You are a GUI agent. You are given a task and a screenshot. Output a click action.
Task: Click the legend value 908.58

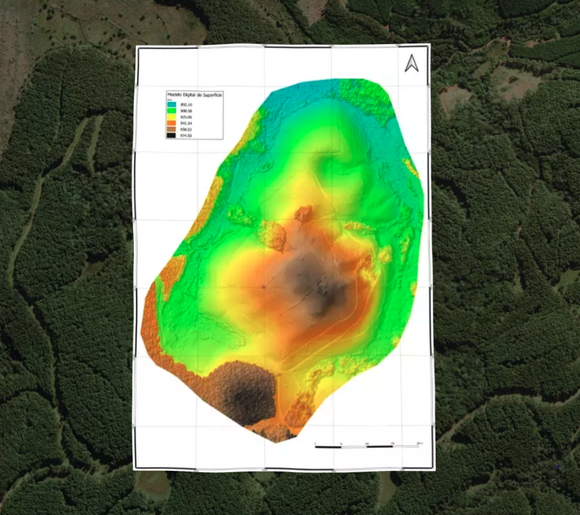coord(186,111)
